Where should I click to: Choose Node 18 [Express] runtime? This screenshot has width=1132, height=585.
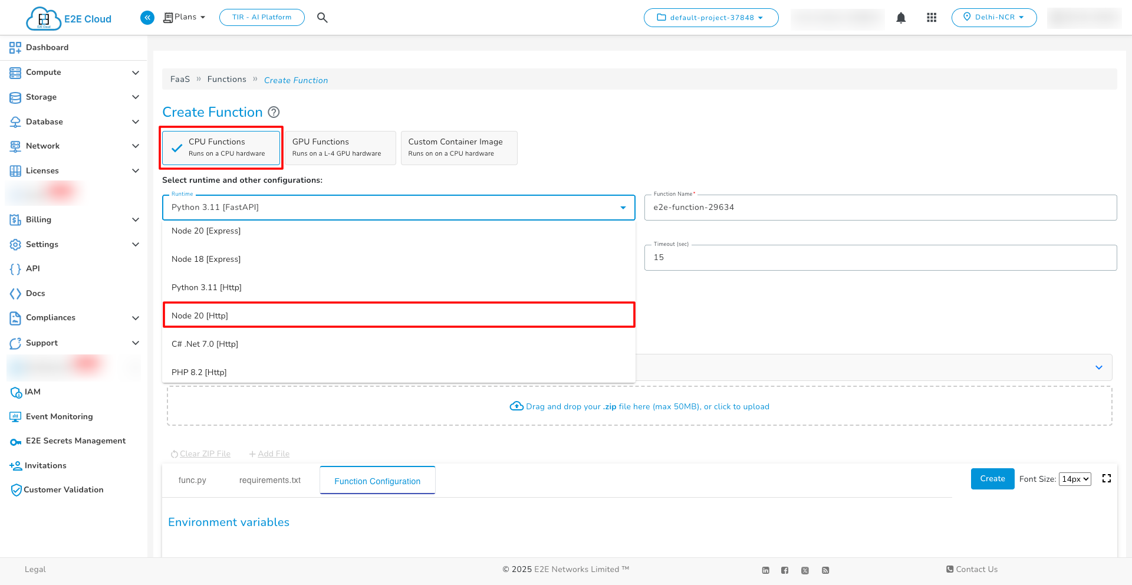click(399, 259)
